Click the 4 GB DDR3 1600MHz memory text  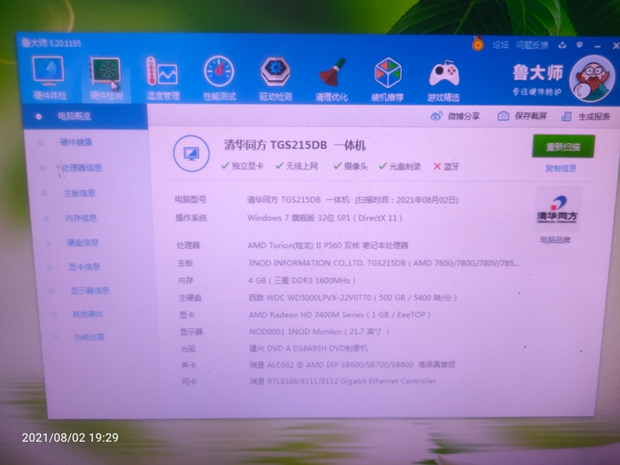click(301, 280)
